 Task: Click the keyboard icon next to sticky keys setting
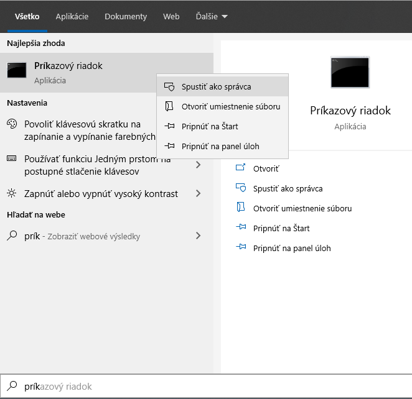click(x=12, y=159)
